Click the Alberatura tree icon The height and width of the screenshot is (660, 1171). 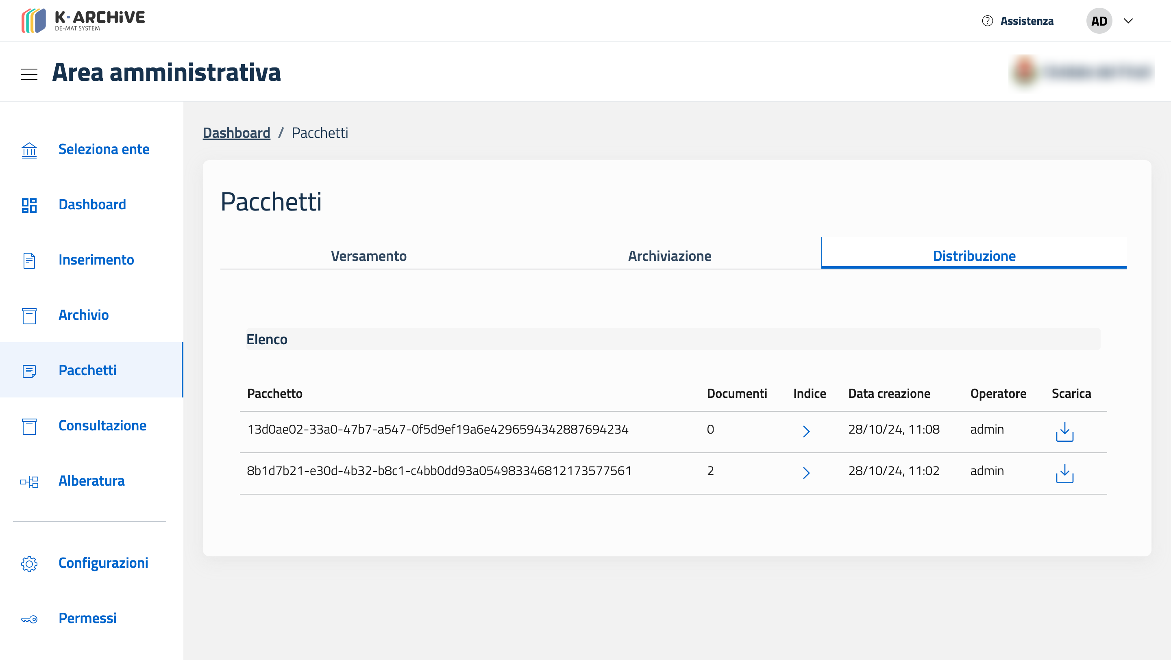(29, 481)
